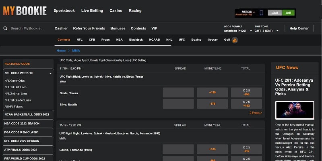Click the LOGIN button
Screen dimensions: 322x161
point(275,13)
